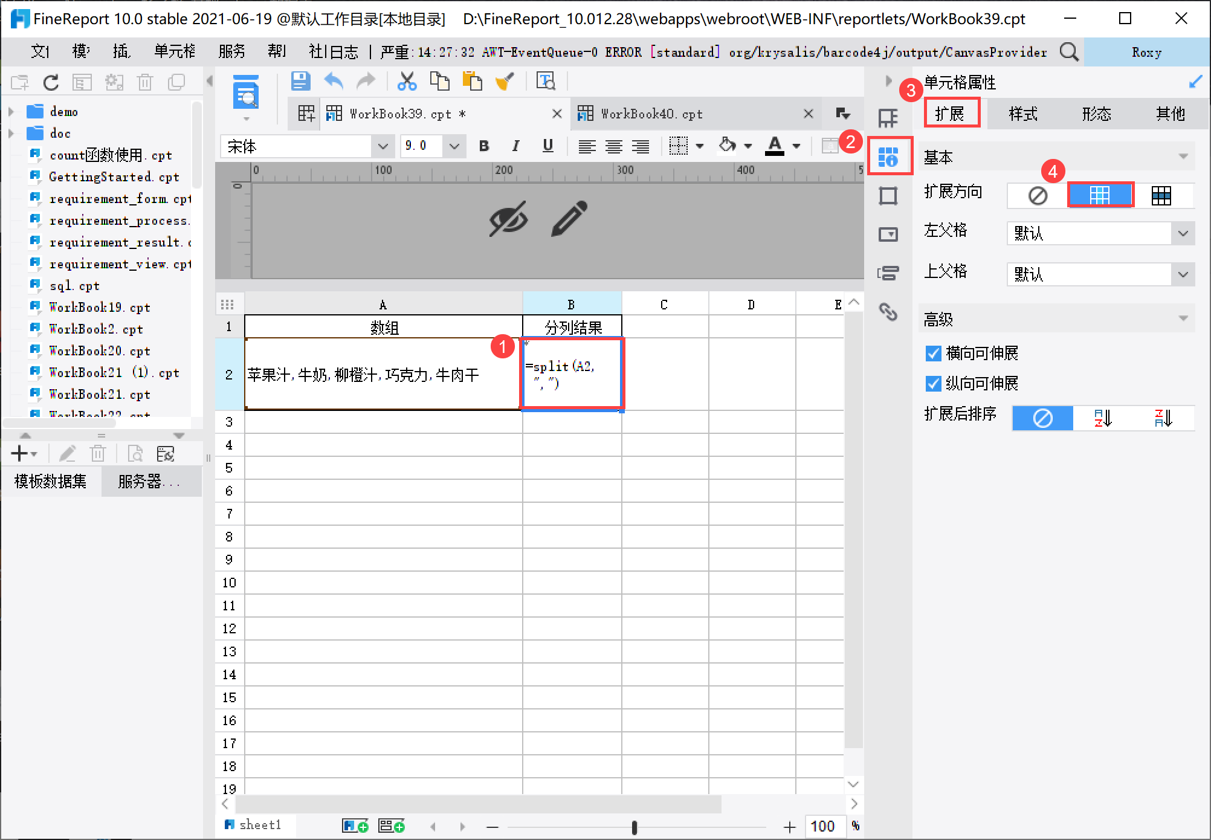The height and width of the screenshot is (840, 1211).
Task: Open the 左父格 dropdown
Action: [1182, 233]
